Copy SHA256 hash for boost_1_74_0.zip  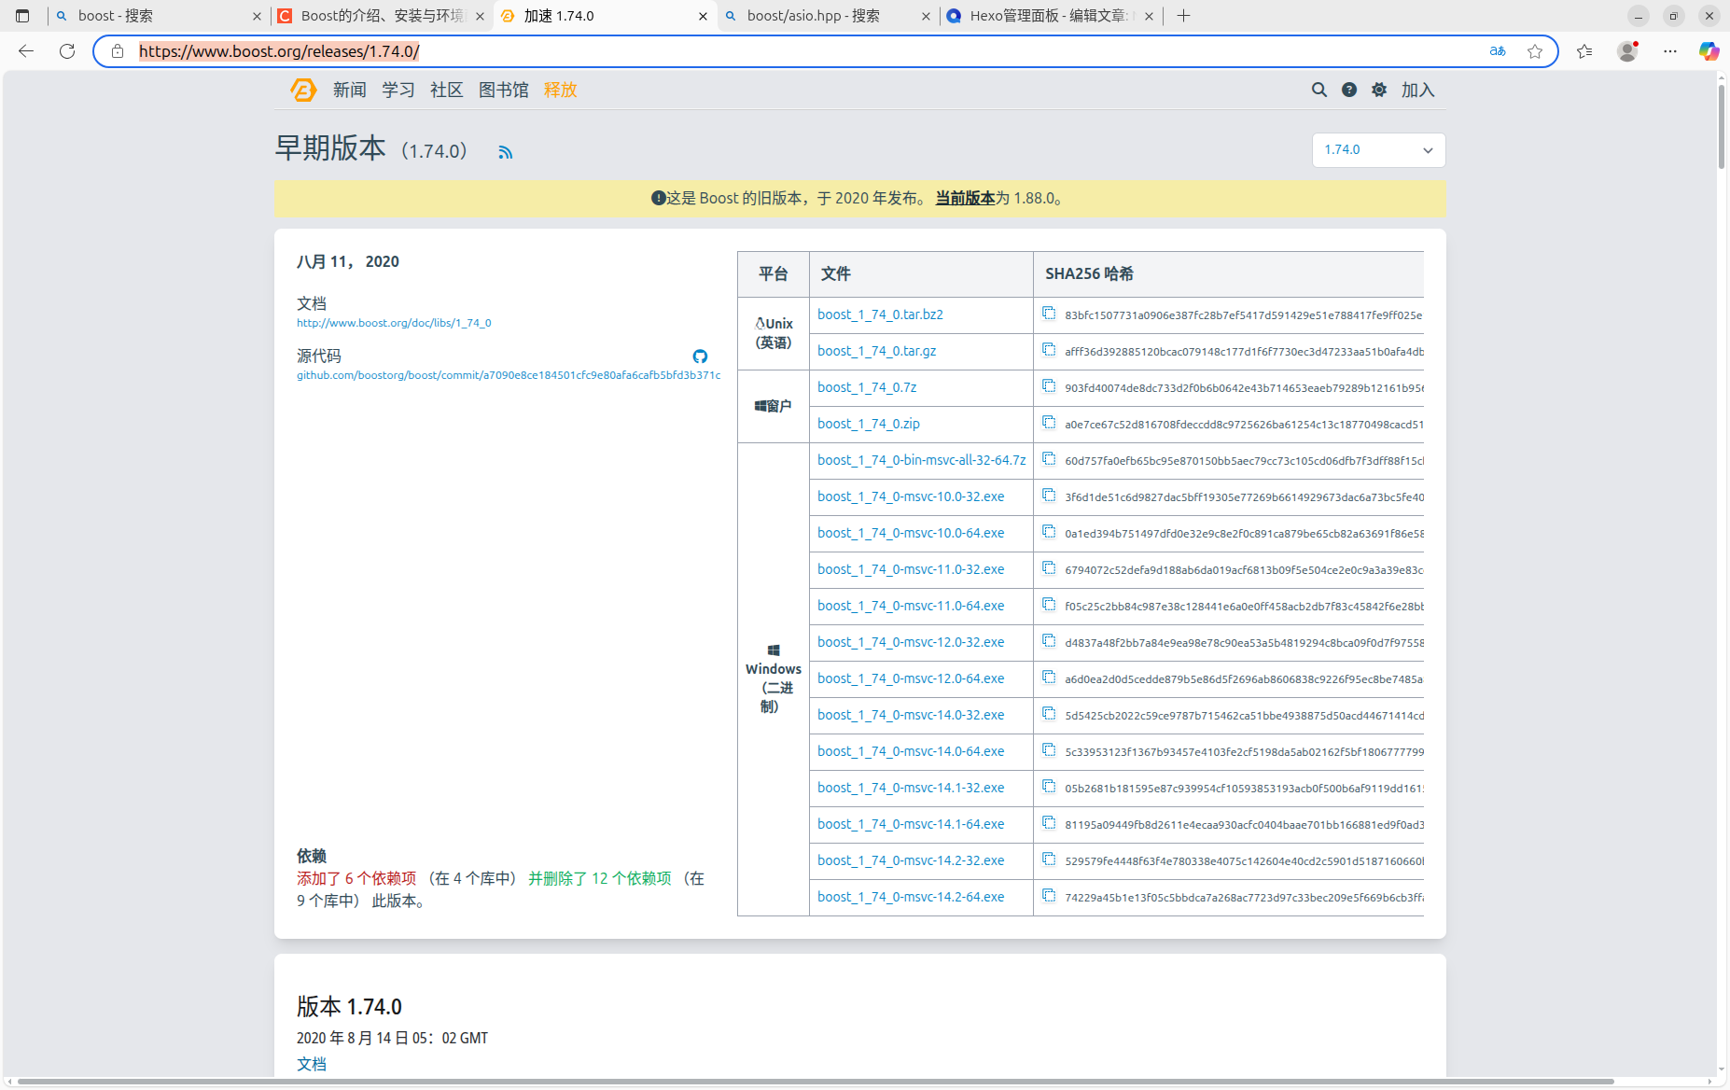(1049, 423)
